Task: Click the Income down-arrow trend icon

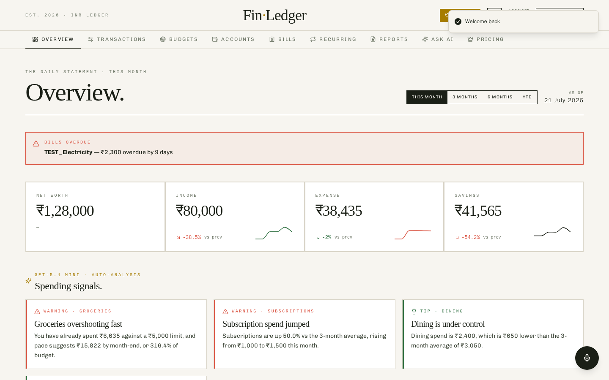Action: (178, 238)
